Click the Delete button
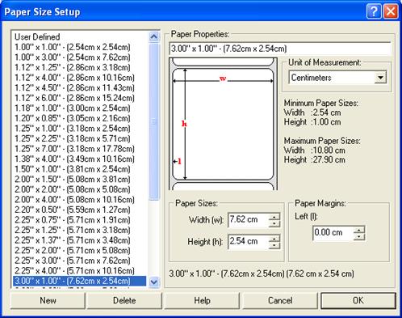 124,300
